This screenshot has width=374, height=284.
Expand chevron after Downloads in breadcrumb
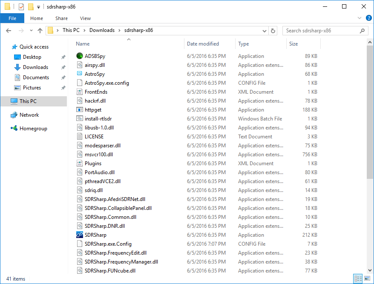(x=120, y=31)
